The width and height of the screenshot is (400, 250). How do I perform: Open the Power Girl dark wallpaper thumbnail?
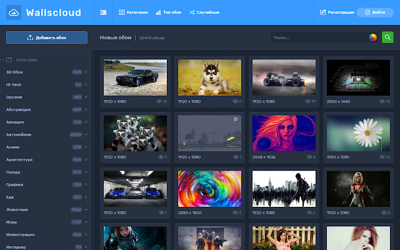[x=358, y=189]
